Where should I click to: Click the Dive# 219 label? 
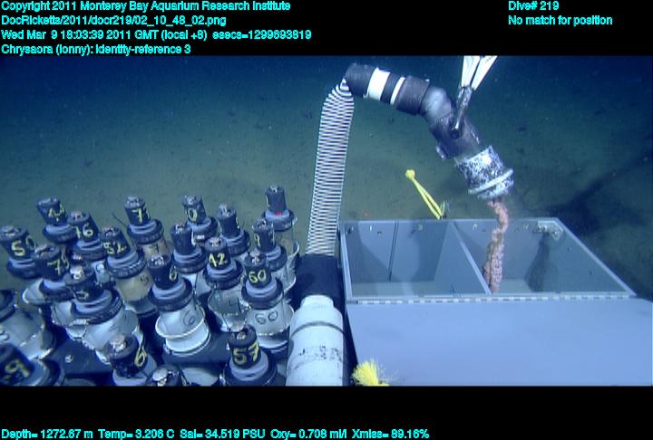[533, 6]
